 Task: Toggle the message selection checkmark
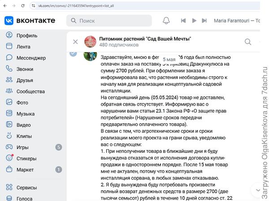tap(73, 54)
